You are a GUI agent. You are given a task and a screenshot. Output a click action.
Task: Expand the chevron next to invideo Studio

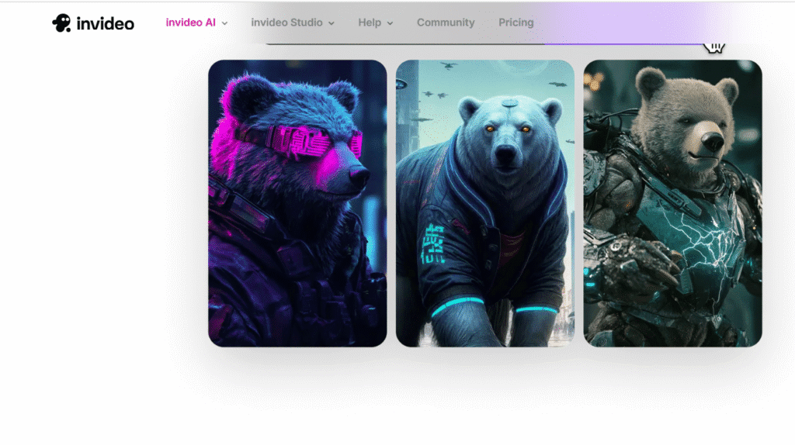pyautogui.click(x=332, y=23)
